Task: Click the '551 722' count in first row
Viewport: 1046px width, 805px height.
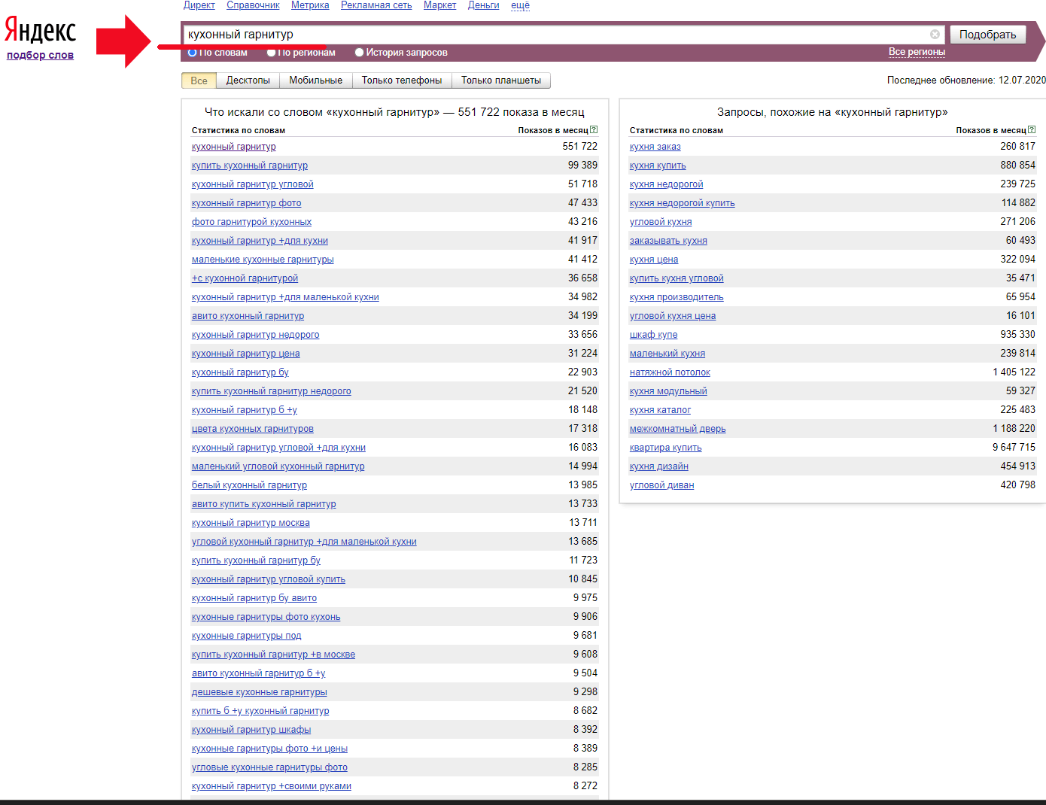Action: pyautogui.click(x=579, y=147)
